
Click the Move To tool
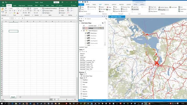(124, 9)
